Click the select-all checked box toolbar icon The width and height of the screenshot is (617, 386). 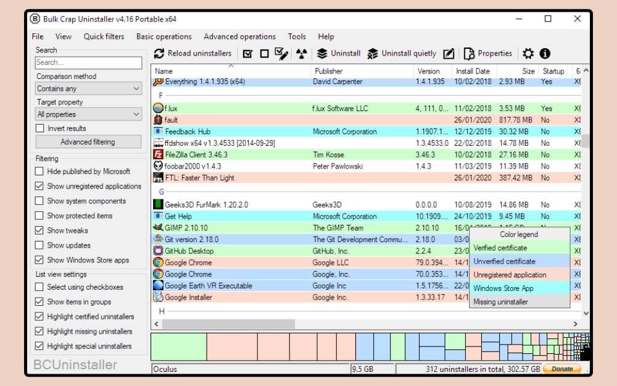247,54
